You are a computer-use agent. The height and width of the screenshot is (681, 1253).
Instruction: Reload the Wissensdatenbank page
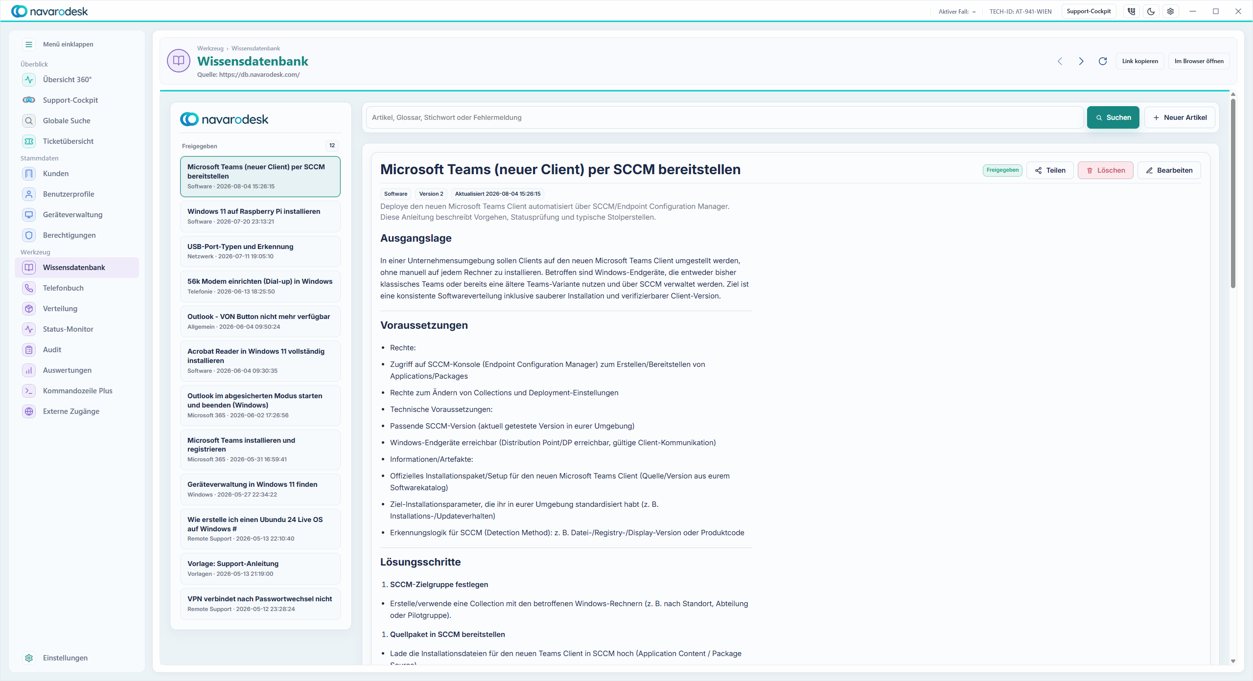pyautogui.click(x=1103, y=61)
